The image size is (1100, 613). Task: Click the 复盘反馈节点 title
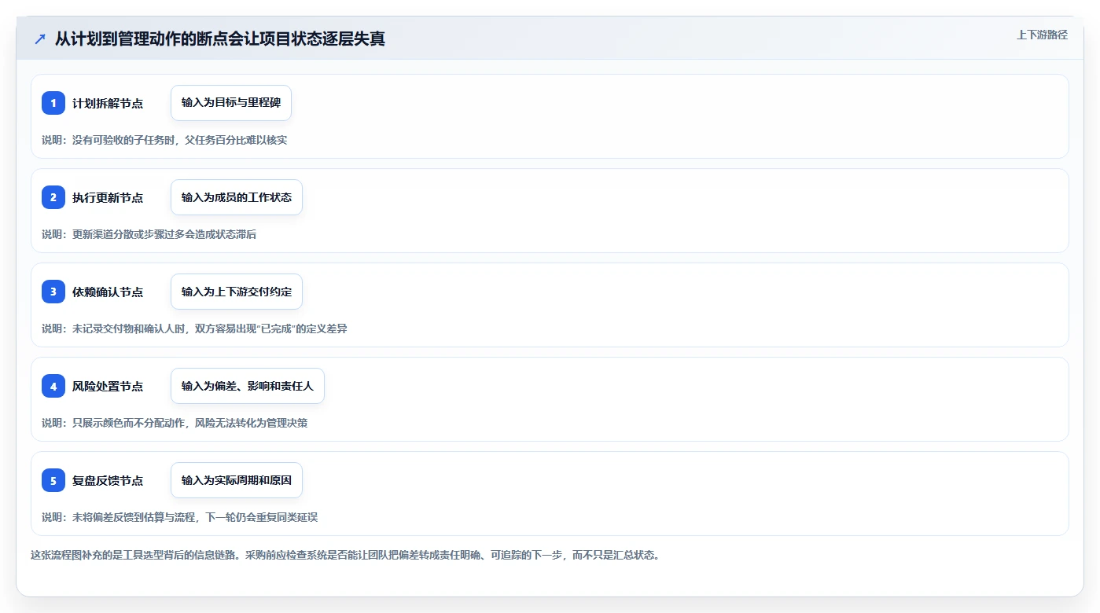pos(108,480)
